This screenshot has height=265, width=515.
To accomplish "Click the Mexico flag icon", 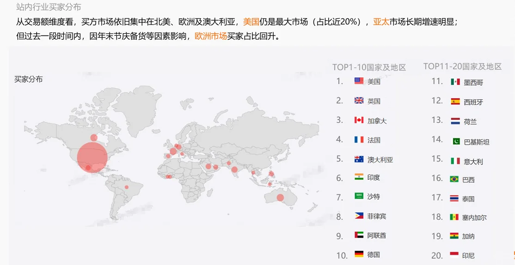I will (455, 82).
